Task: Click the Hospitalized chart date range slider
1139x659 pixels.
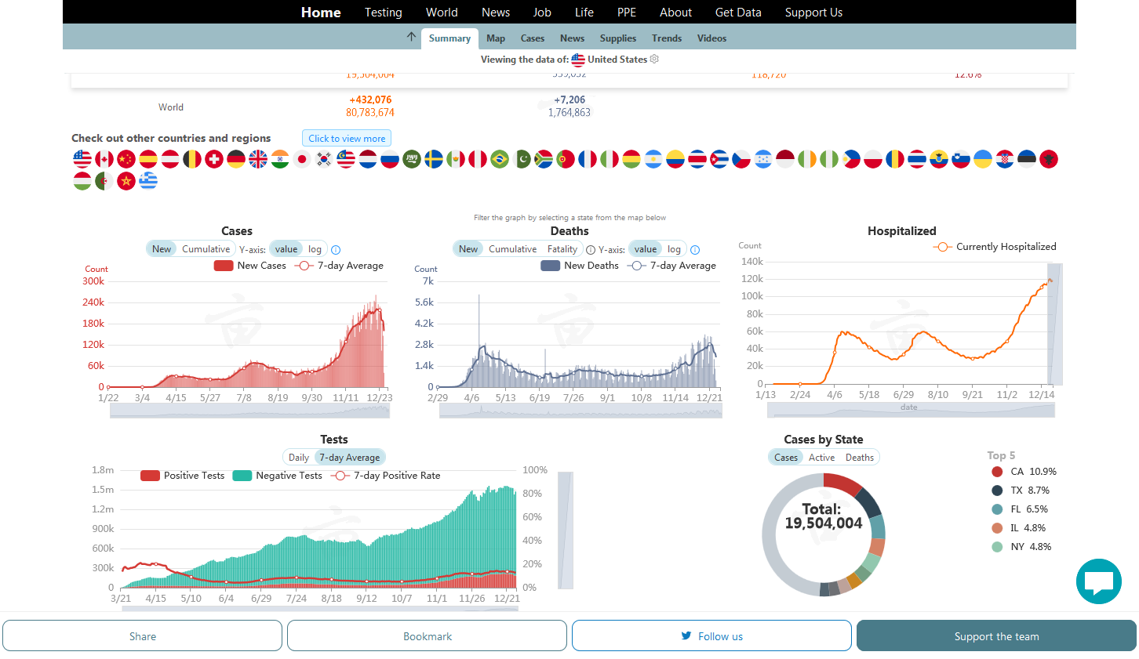Action: point(911,410)
